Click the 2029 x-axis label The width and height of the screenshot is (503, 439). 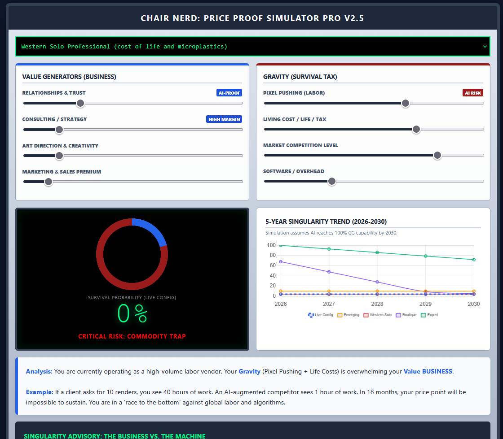[425, 304]
